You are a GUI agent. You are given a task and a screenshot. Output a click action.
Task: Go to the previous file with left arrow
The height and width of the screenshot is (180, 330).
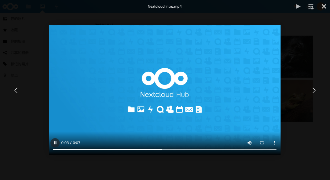tap(16, 90)
